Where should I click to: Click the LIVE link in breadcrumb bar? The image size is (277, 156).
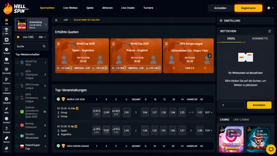(66, 20)
